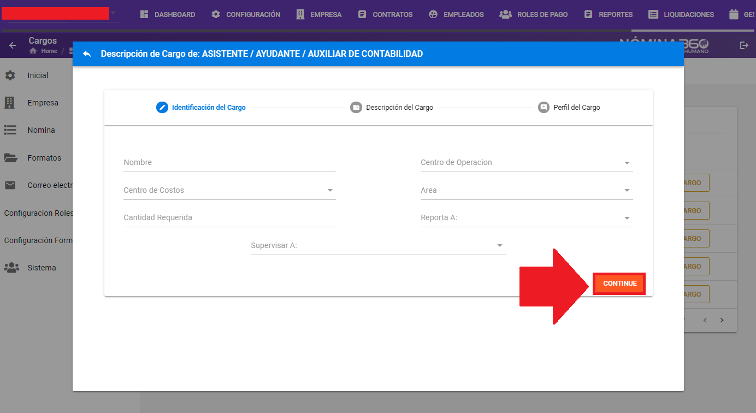This screenshot has height=413, width=756.
Task: Click the Cantidad Requerida input field
Action: coord(229,217)
